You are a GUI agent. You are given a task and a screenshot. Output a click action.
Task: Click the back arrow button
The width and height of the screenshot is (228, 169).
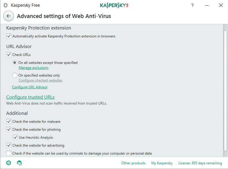click(9, 16)
